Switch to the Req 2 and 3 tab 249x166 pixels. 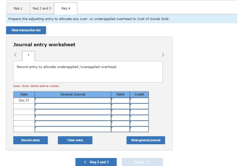(42, 8)
